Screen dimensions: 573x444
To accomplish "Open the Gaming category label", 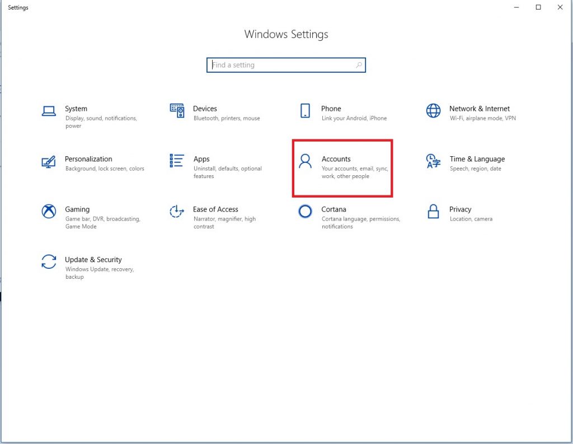I will click(x=77, y=209).
